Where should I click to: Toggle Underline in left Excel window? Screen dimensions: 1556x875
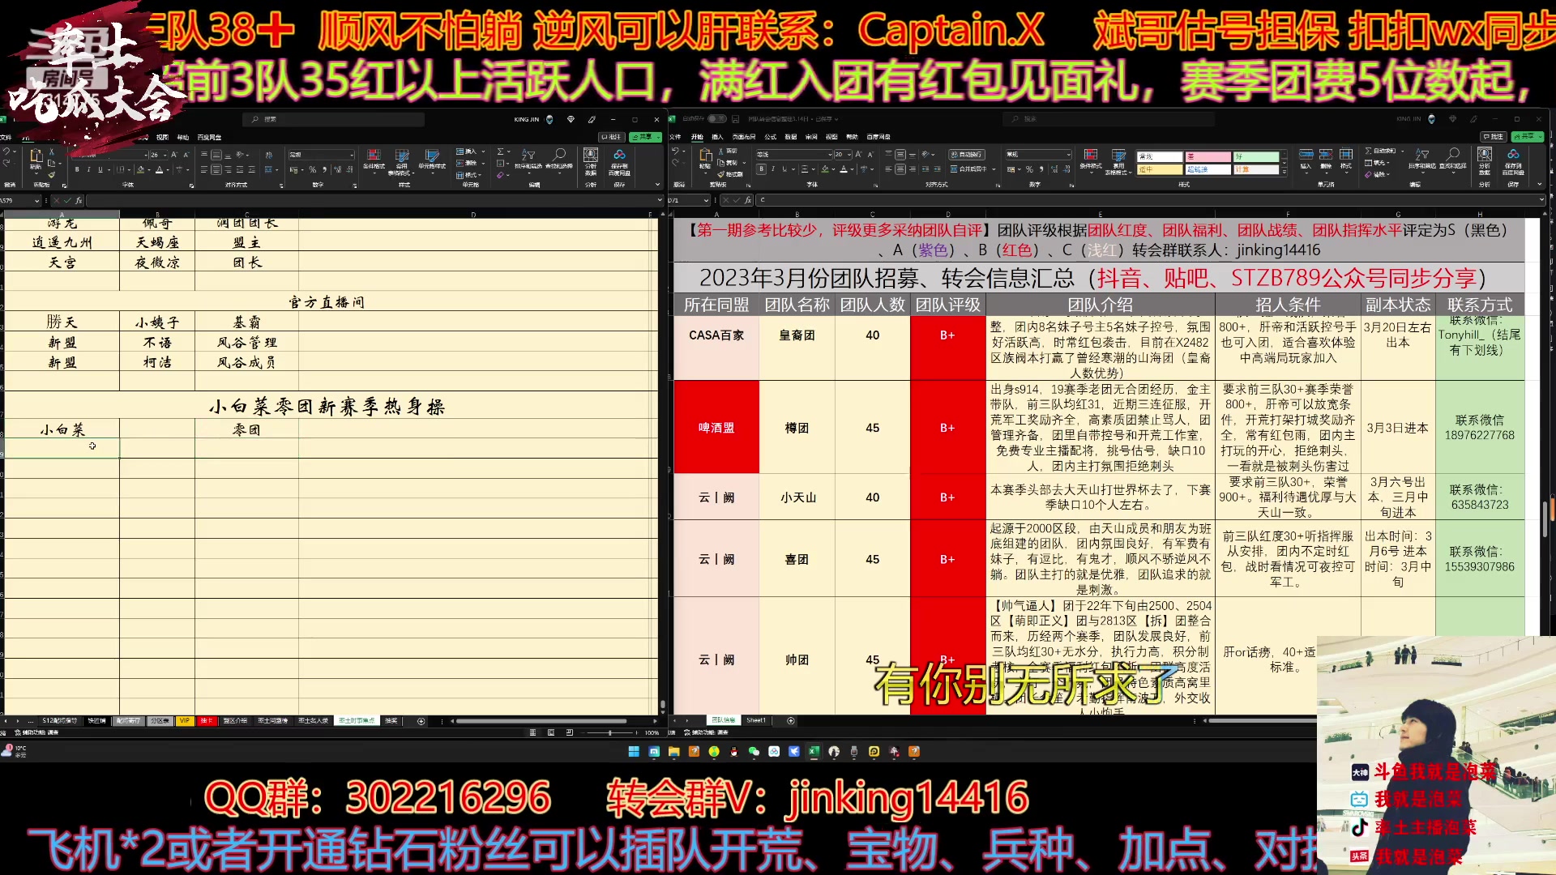[x=100, y=169]
